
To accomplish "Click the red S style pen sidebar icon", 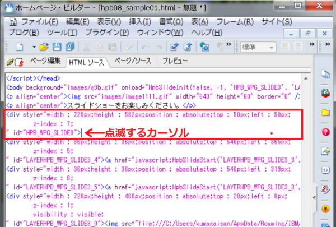I will [x=325, y=189].
